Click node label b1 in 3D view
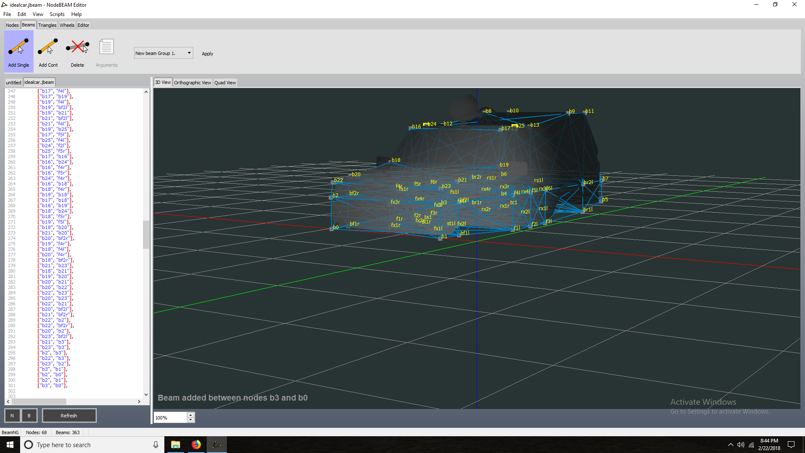Image resolution: width=805 pixels, height=453 pixels. (444, 237)
